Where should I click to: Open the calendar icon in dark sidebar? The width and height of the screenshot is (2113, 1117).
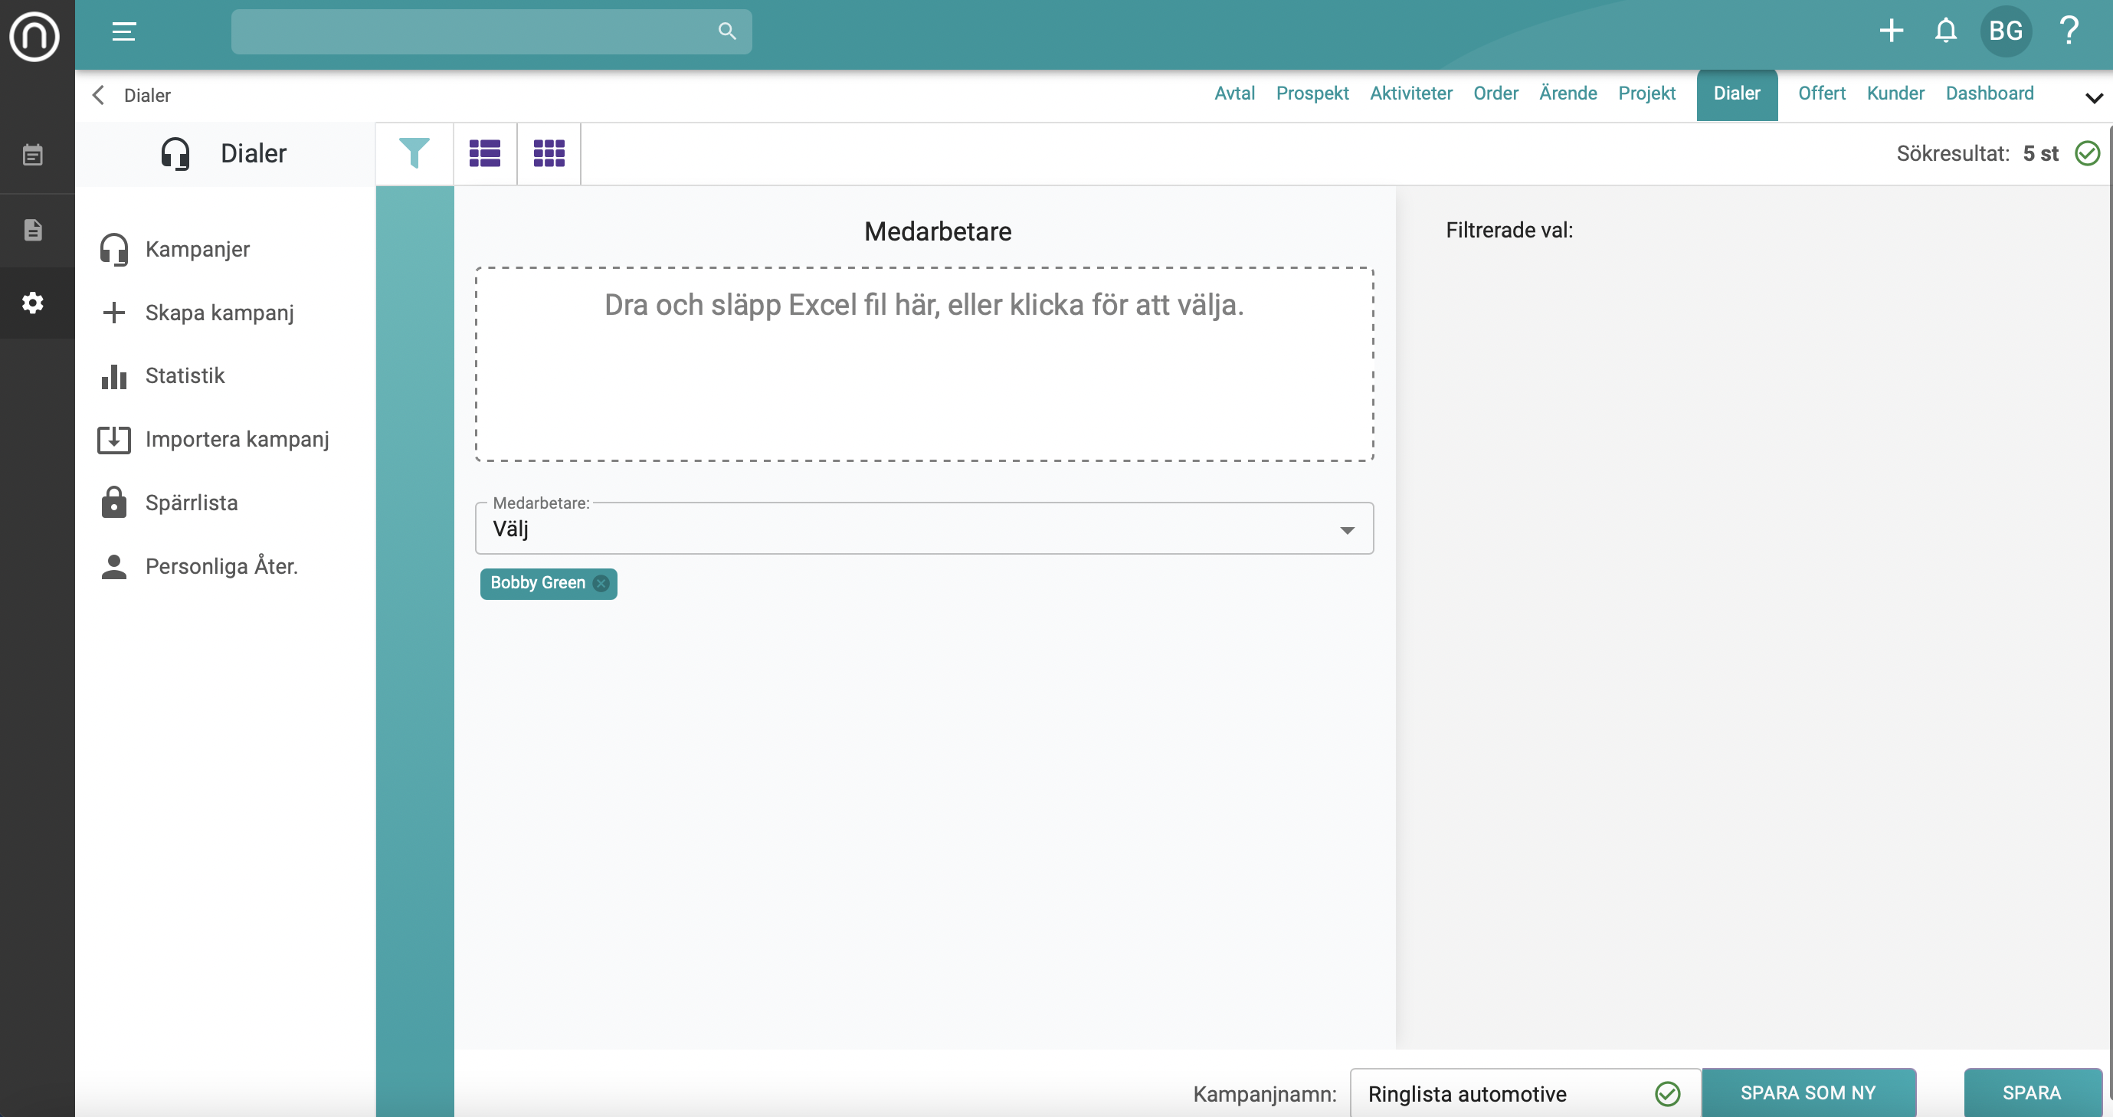(33, 155)
